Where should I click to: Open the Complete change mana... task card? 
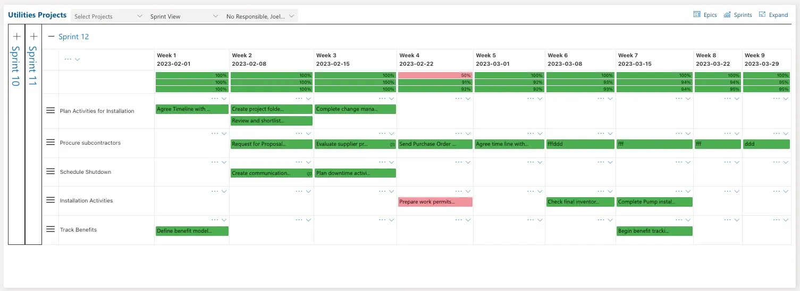pos(355,109)
